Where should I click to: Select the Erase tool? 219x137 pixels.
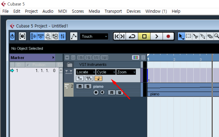[210, 36]
